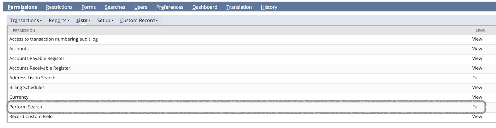Viewport: 496px width, 128px height.
Task: Go to the Searches tab
Action: pyautogui.click(x=115, y=7)
